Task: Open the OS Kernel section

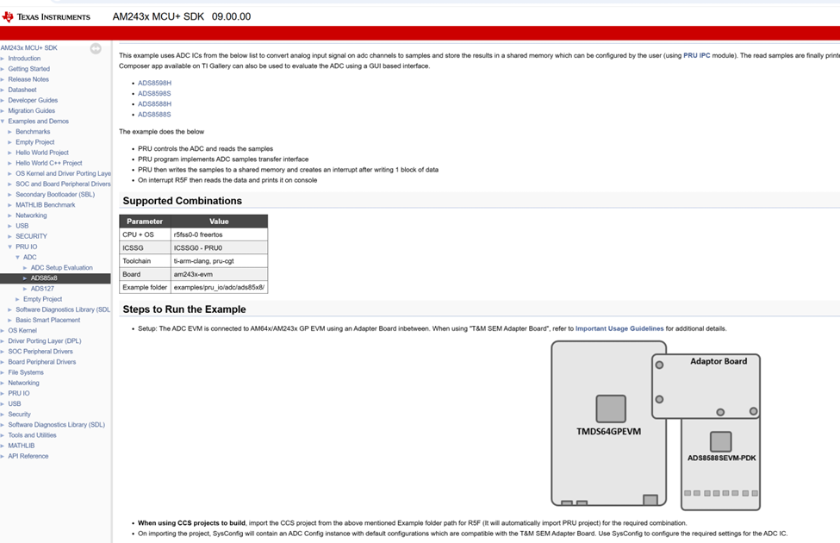Action: 22,330
